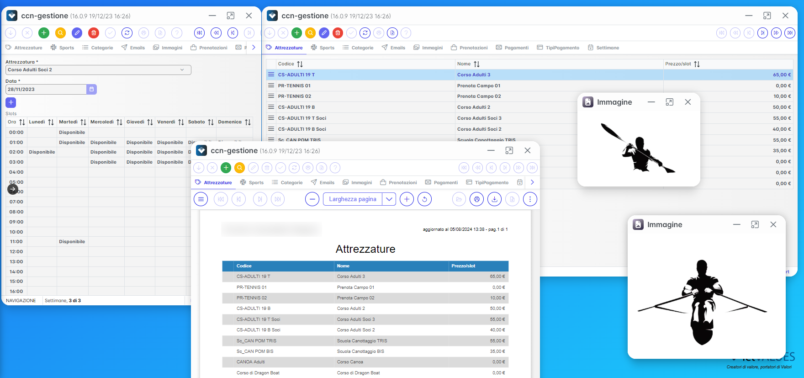Toggle sort on Prezzo/slot column
Screen dimensions: 804x378
pyautogui.click(x=697, y=64)
